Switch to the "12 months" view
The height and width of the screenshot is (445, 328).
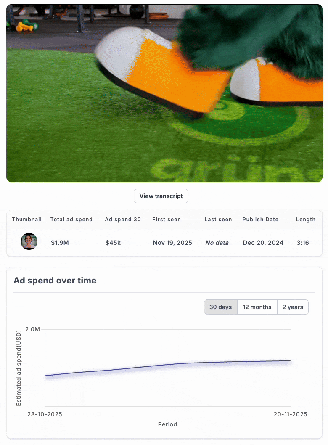[x=257, y=307]
